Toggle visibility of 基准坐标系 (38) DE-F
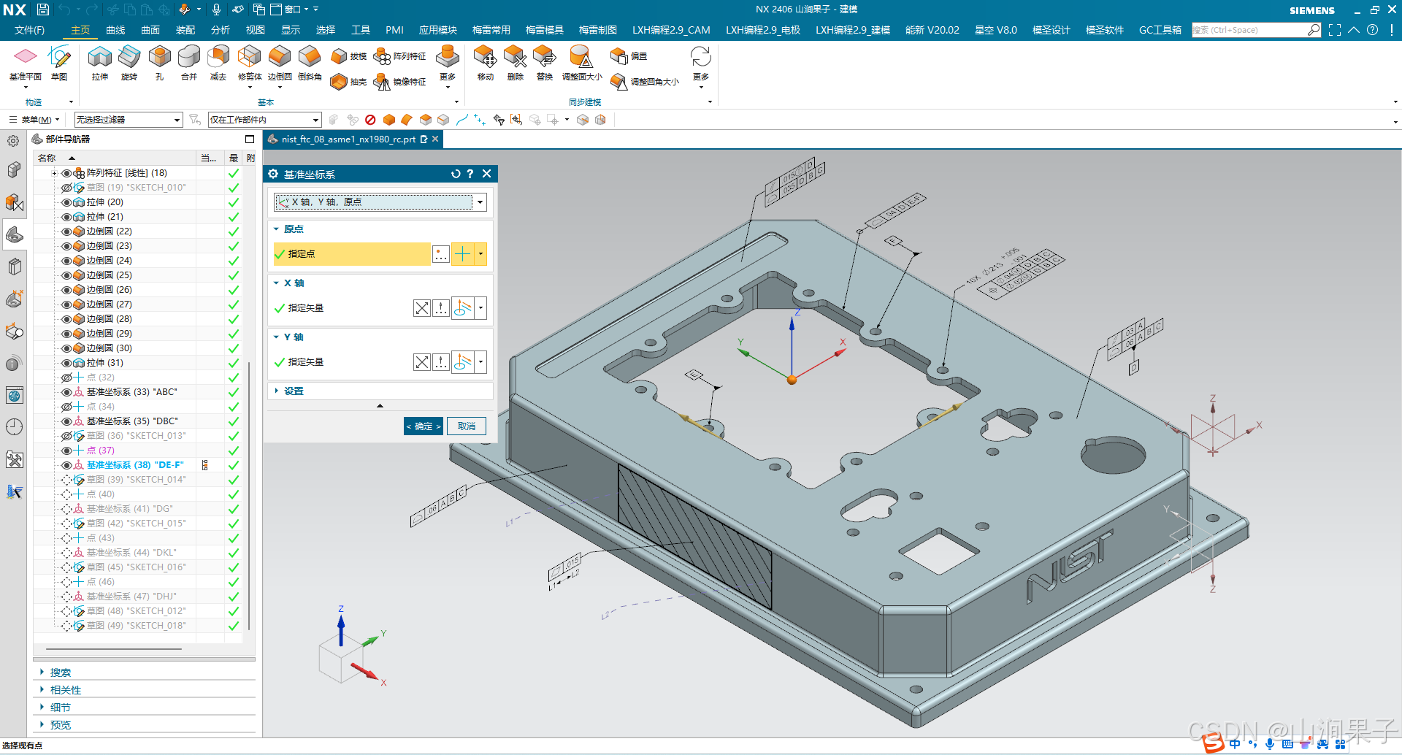Viewport: 1402px width, 755px height. [66, 465]
